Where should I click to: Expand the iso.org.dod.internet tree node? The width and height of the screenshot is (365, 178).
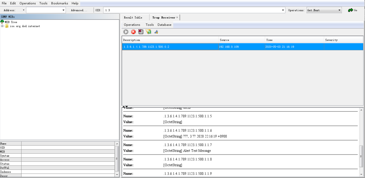pos(2,26)
